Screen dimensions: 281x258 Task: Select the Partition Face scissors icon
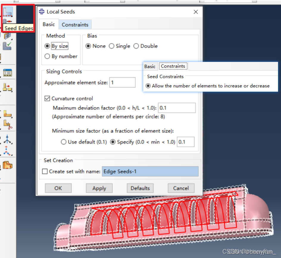pyautogui.click(x=7, y=124)
